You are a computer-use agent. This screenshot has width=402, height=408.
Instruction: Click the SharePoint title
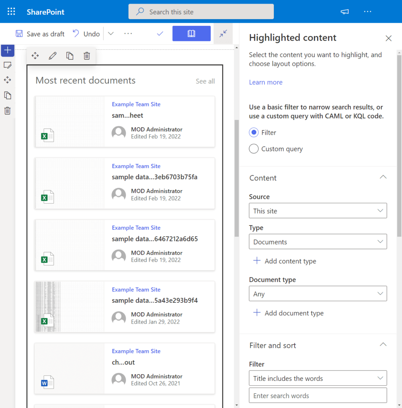[x=45, y=12]
